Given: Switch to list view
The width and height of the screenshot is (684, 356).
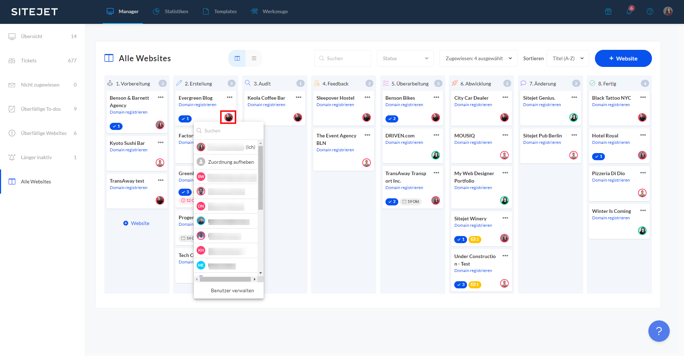Looking at the screenshot, I should point(254,58).
